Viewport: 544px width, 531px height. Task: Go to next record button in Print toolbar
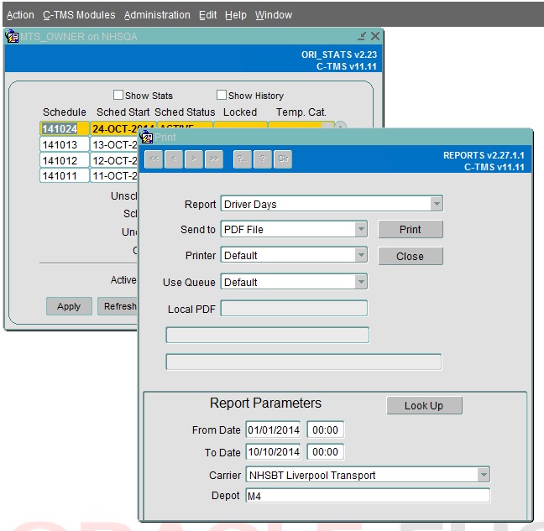coord(194,159)
